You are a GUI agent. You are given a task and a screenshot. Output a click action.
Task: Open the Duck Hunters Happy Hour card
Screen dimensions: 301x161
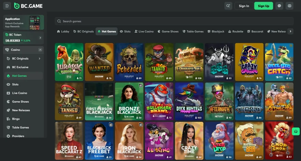(189, 101)
